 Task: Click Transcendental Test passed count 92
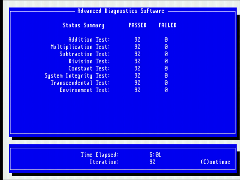[138, 83]
